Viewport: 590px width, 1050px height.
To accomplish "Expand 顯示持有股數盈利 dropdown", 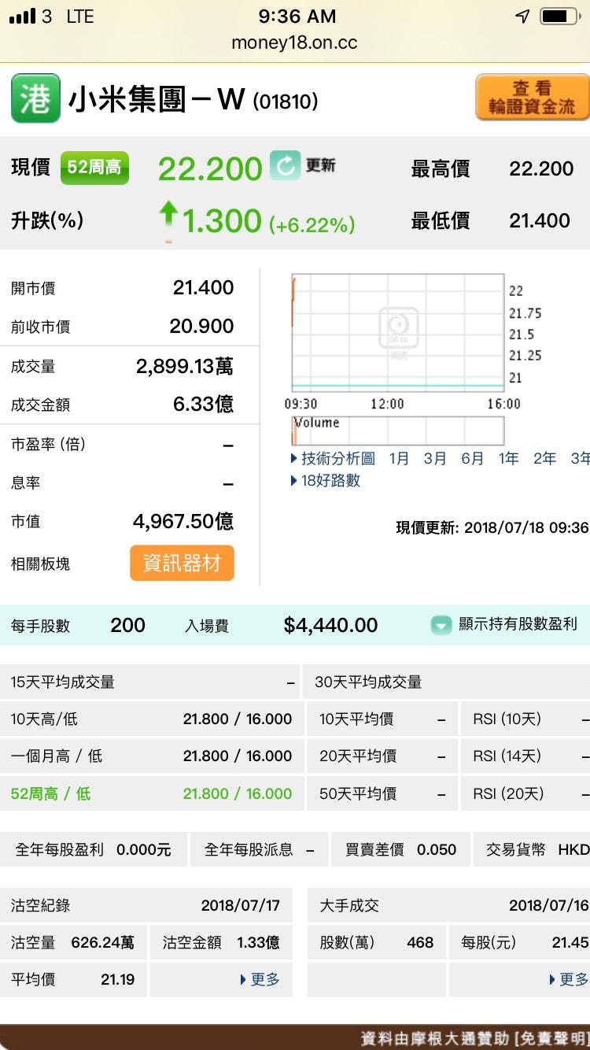I will (x=504, y=624).
